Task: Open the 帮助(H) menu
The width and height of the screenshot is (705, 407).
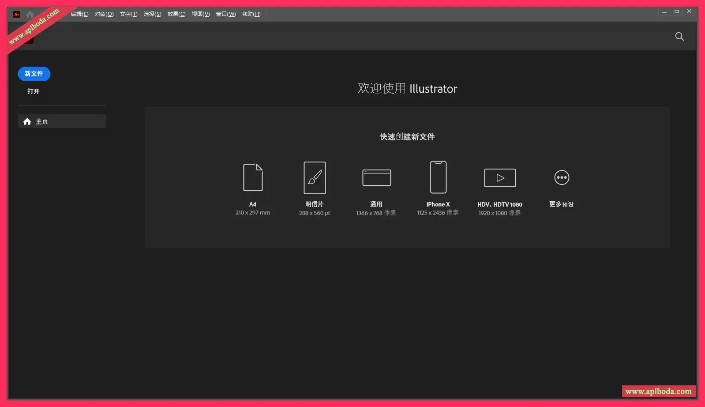Action: coord(251,14)
